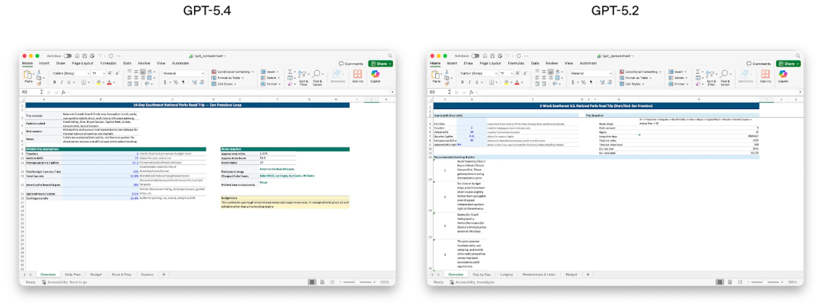Toggle AutoSave switch in lp2_spreadsheet window
Screen dimensions: 821x303
coord(476,56)
